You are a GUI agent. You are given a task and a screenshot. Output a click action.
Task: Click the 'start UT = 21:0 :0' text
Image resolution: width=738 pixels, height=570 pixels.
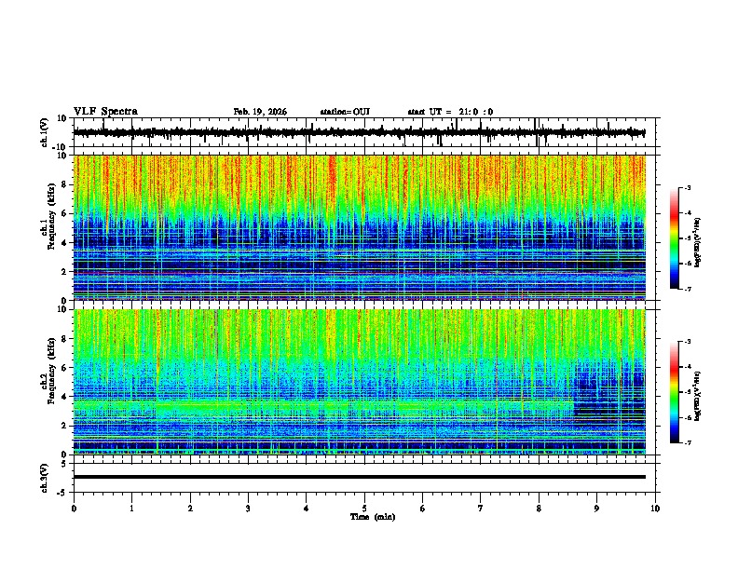450,112
